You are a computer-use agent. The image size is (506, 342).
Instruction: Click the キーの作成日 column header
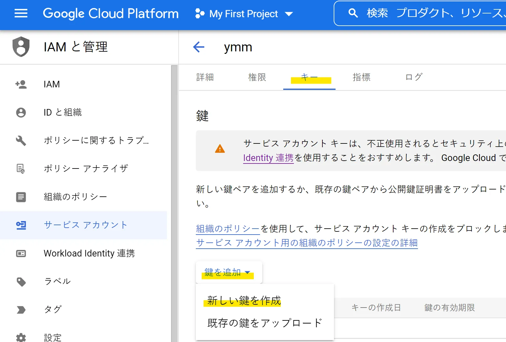[x=376, y=308]
